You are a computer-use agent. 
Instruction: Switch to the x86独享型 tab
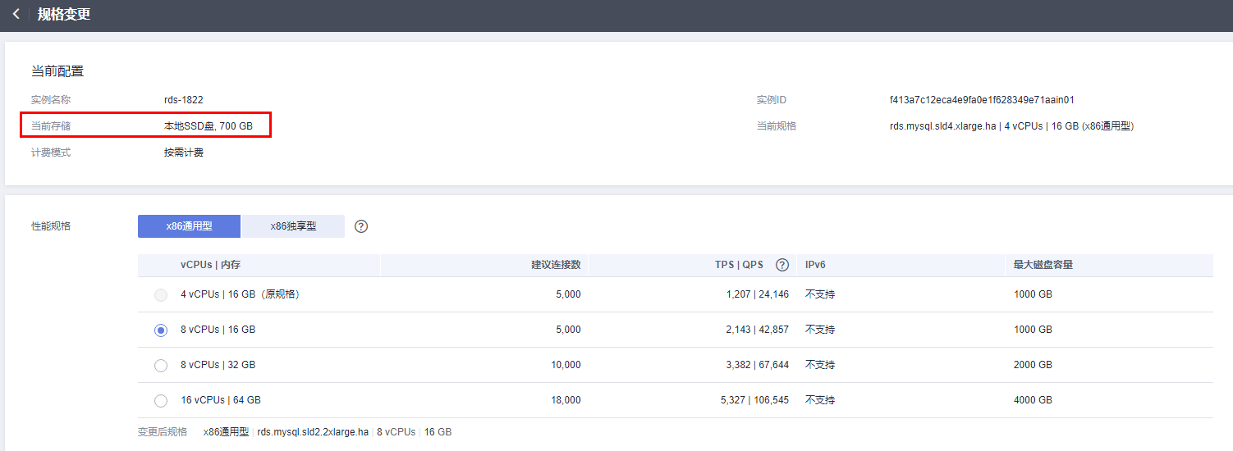(293, 226)
